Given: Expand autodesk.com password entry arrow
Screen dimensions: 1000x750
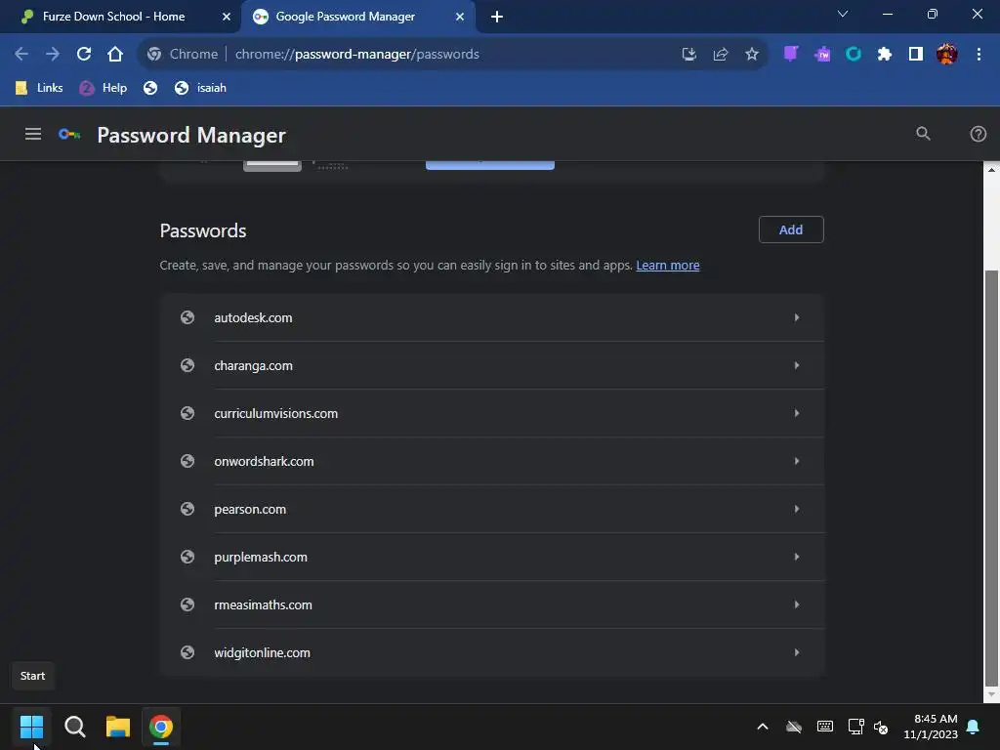Looking at the screenshot, I should 797,317.
